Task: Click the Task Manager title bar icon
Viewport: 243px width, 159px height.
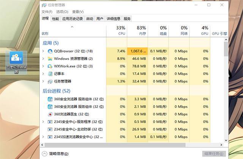Action: tap(44, 5)
